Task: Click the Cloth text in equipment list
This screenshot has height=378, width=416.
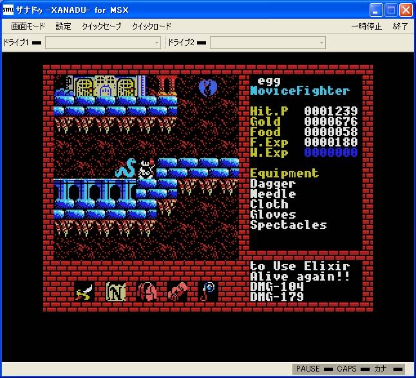Action: click(269, 204)
